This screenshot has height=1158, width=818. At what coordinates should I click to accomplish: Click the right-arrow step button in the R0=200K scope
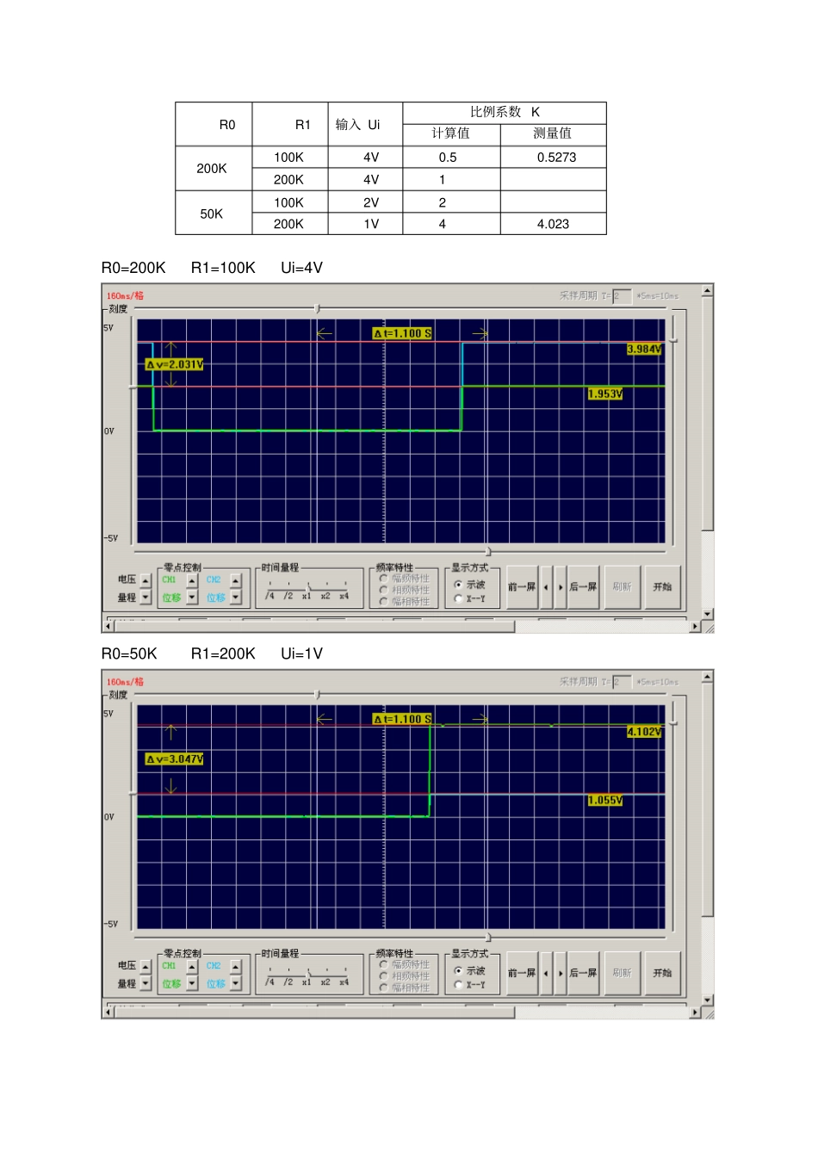click(561, 587)
